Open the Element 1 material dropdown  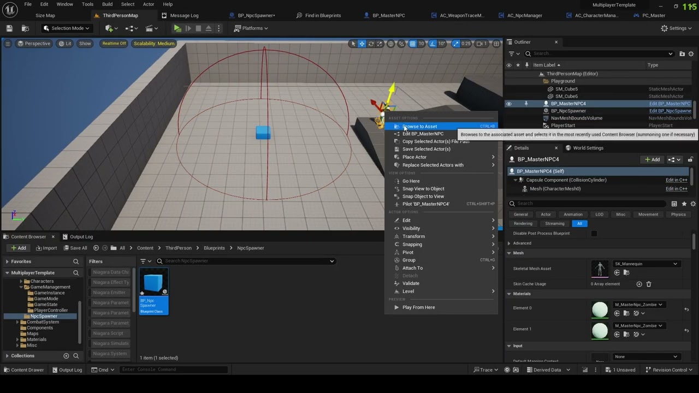pos(638,326)
